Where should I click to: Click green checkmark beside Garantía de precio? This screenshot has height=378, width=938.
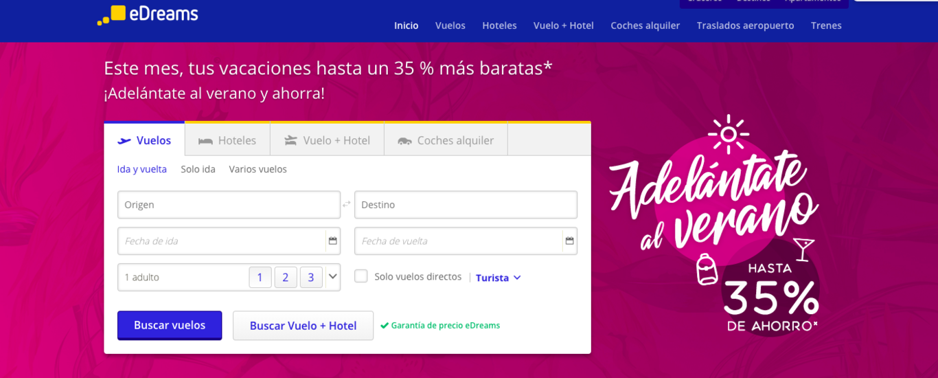tap(385, 326)
